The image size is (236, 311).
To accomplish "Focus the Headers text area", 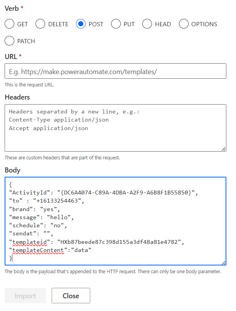I will [115, 127].
